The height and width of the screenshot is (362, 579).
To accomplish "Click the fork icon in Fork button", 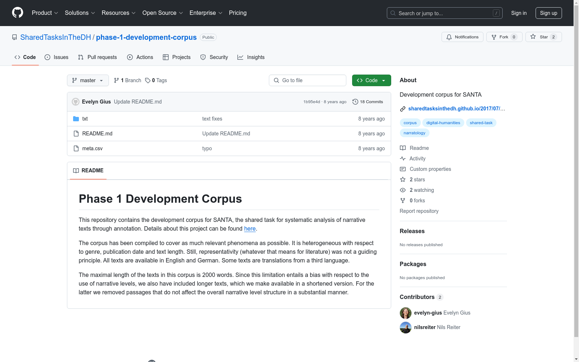I will click(494, 37).
